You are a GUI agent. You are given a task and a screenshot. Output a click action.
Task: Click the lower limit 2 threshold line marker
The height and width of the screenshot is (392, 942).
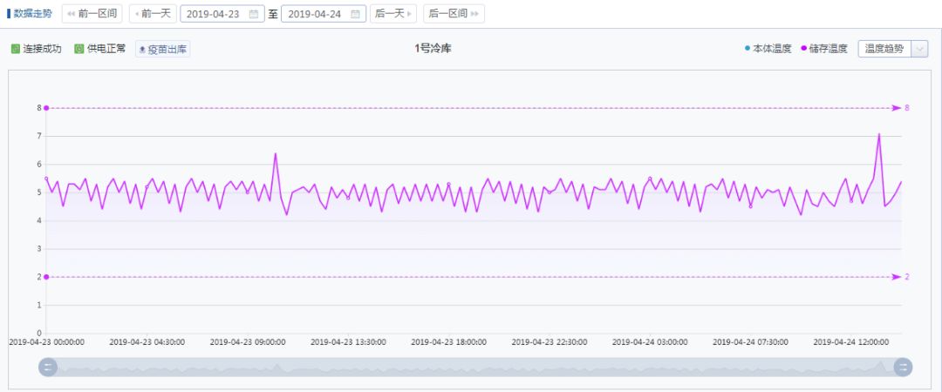coord(46,277)
